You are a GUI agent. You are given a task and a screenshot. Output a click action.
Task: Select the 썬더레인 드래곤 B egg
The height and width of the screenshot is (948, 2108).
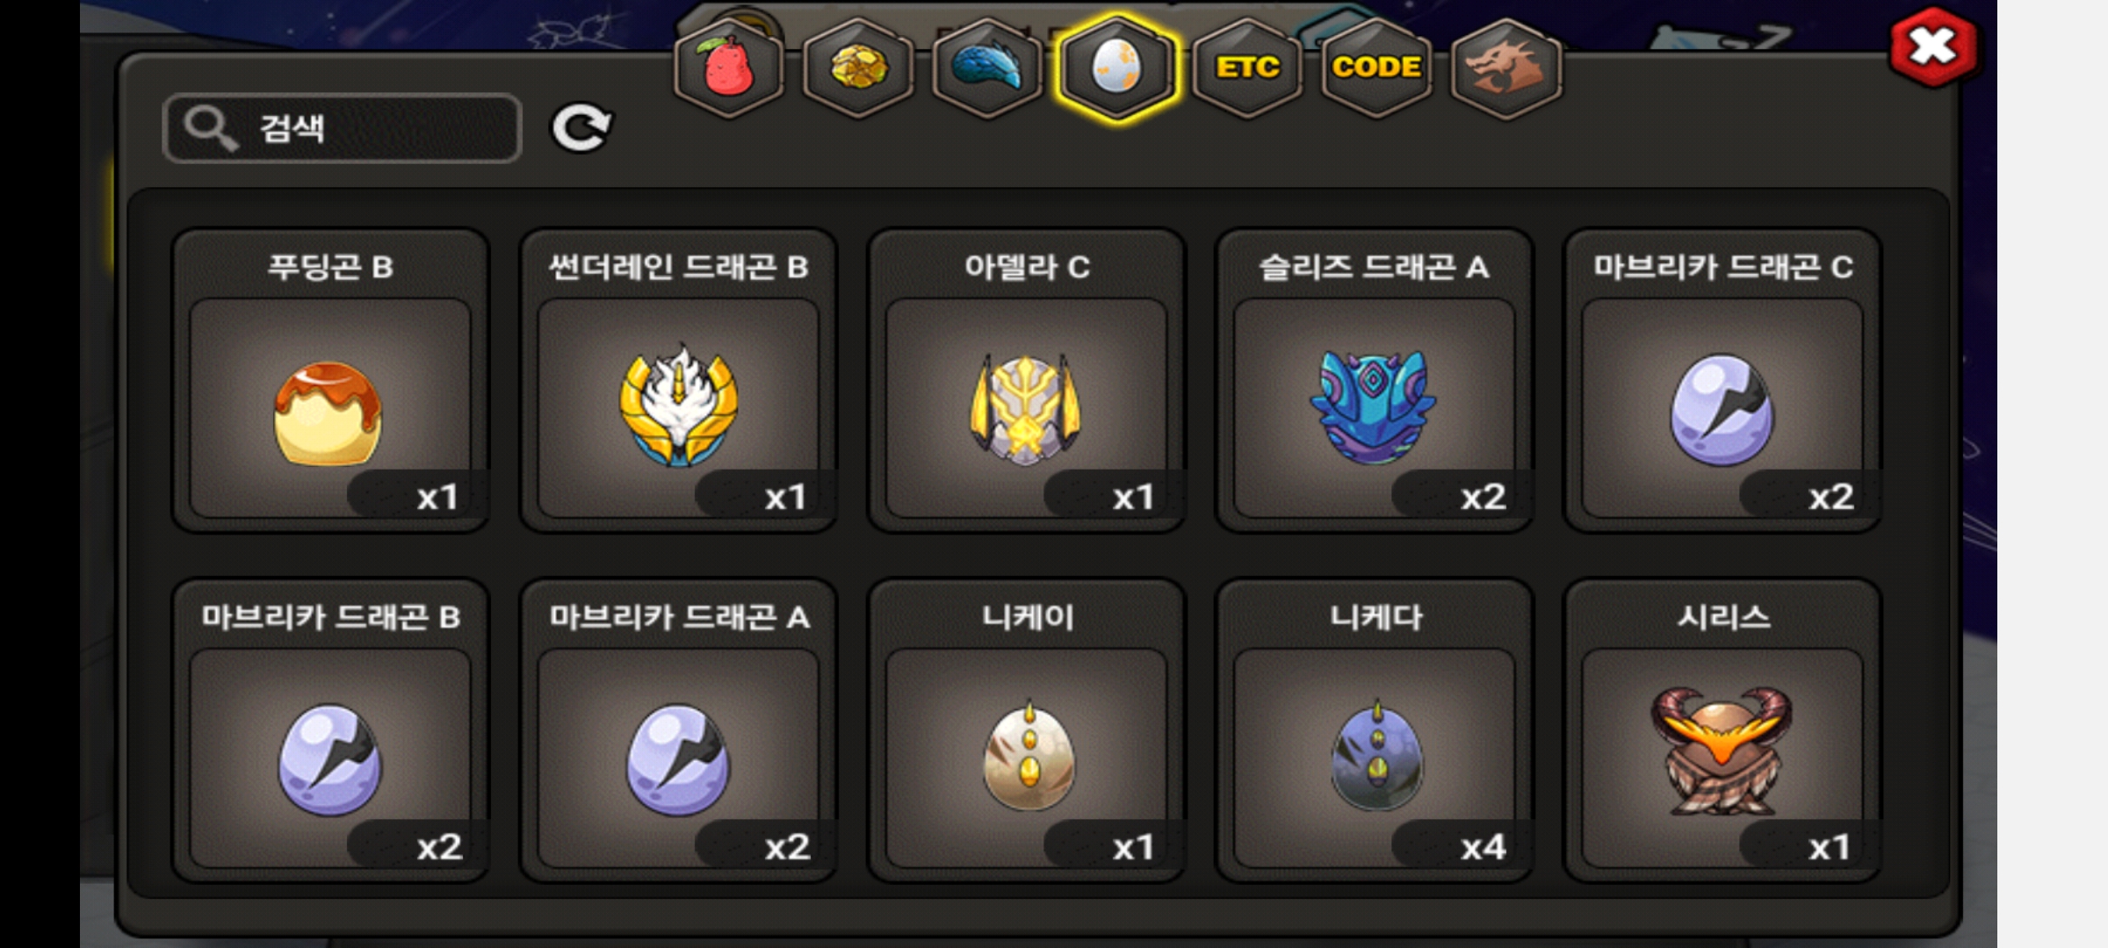(x=678, y=381)
